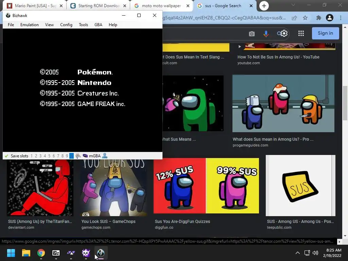Viewport: 348px width, 261px height.
Task: Open the View menu in Bizhawk
Action: coord(49,24)
